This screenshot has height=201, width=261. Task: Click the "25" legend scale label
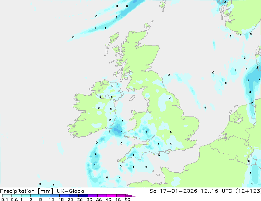coord(80,199)
